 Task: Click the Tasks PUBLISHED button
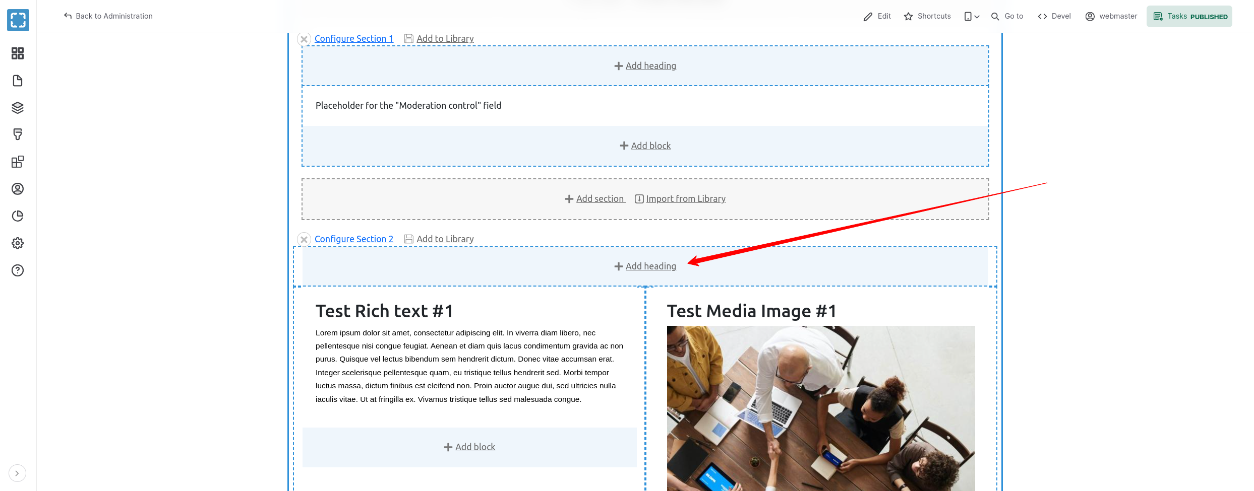pos(1189,16)
